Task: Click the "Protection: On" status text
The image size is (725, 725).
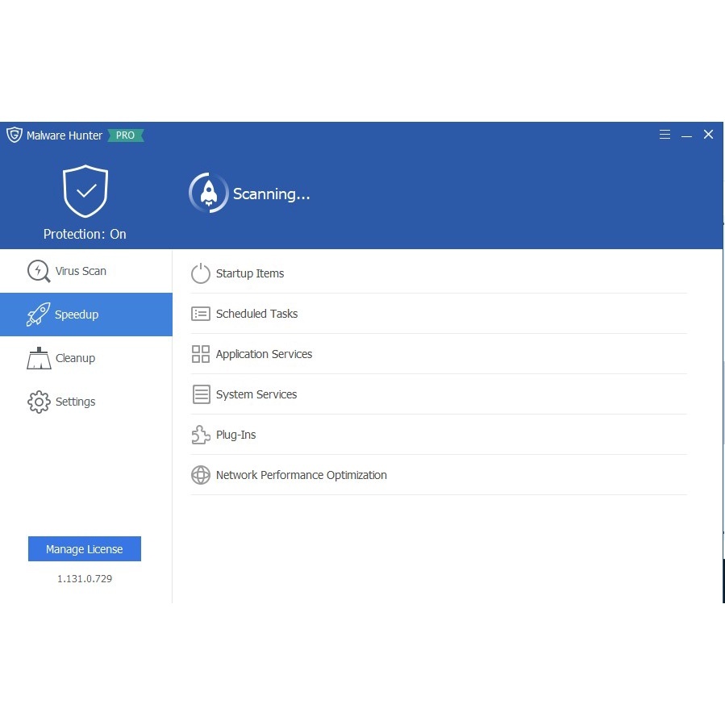Action: [x=85, y=234]
